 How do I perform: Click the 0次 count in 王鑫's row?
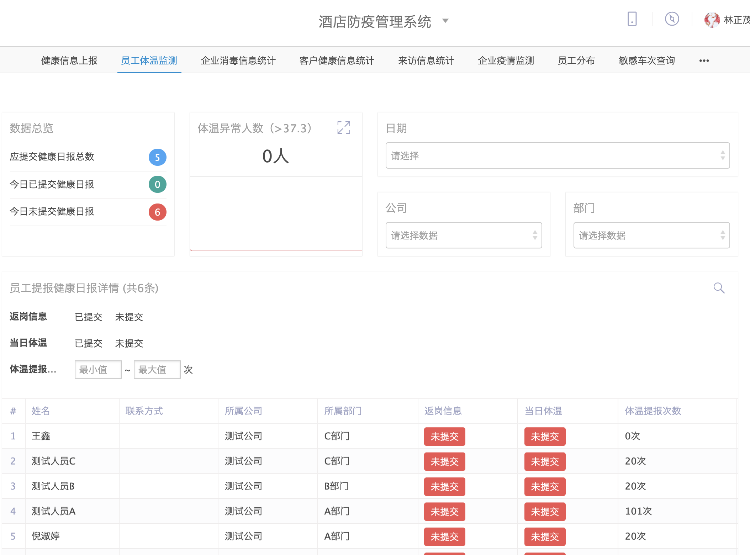632,436
